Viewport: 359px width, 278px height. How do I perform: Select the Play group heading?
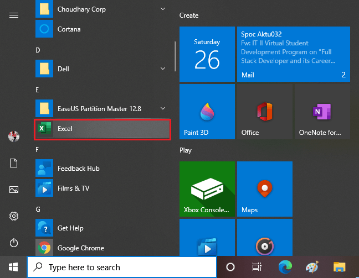pyautogui.click(x=186, y=150)
